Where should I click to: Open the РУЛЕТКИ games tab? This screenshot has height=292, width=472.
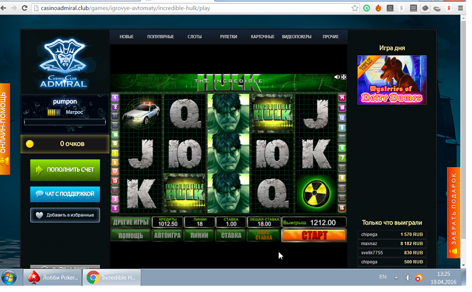pyautogui.click(x=228, y=37)
